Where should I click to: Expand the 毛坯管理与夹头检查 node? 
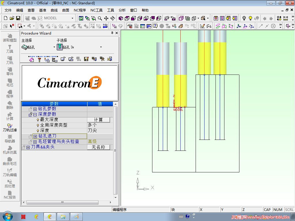click(x=35, y=142)
